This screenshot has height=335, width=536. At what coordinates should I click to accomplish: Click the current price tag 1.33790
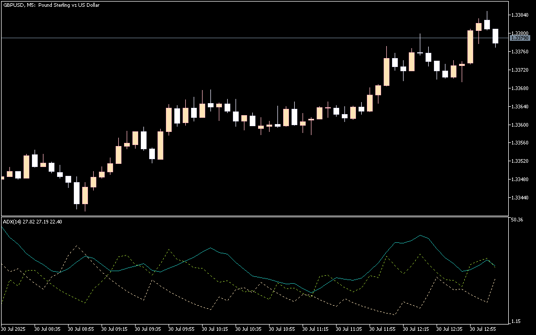point(519,38)
